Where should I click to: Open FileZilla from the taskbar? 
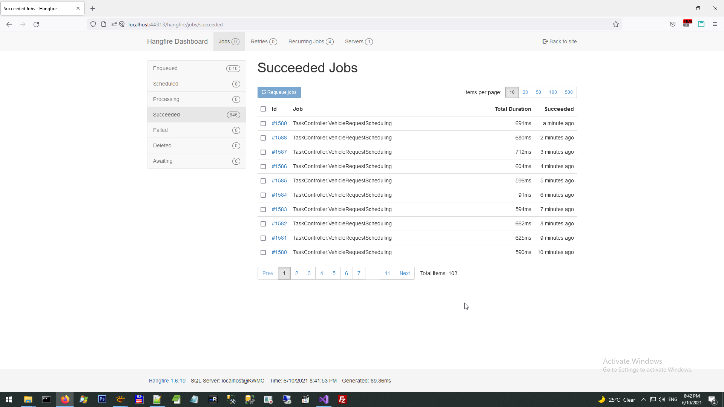342,399
